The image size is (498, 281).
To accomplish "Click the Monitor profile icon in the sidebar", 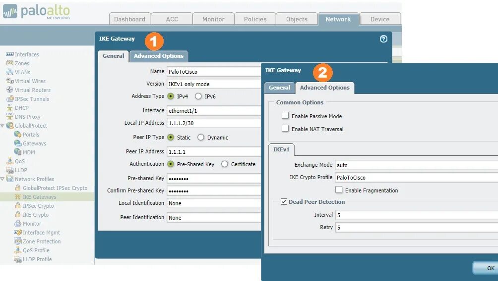I will click(18, 223).
